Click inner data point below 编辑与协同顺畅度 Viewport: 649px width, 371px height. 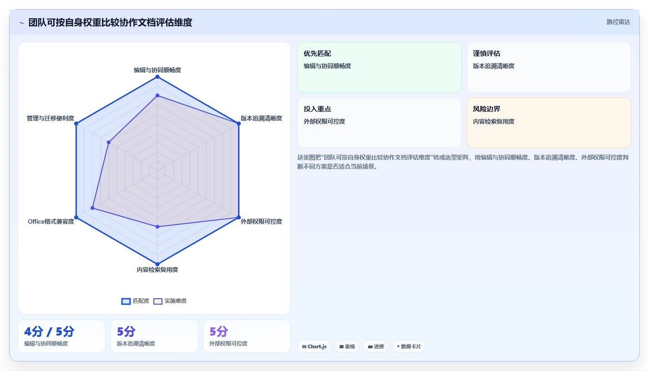point(157,95)
